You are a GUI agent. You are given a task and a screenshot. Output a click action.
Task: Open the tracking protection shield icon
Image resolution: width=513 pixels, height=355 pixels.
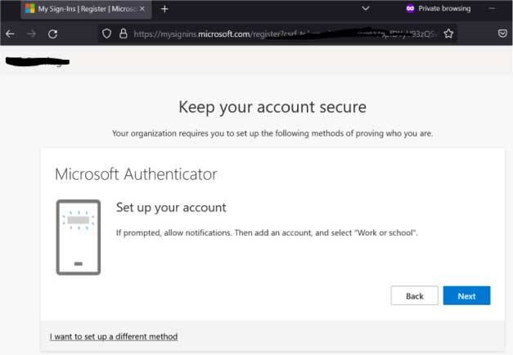pyautogui.click(x=106, y=34)
